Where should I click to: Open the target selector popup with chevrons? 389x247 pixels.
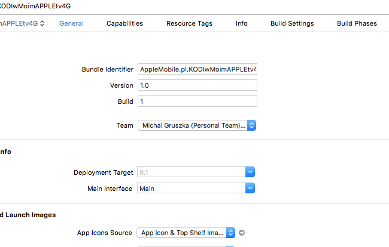point(23,24)
